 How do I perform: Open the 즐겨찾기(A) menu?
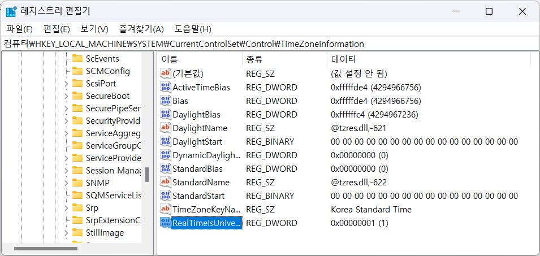141,29
